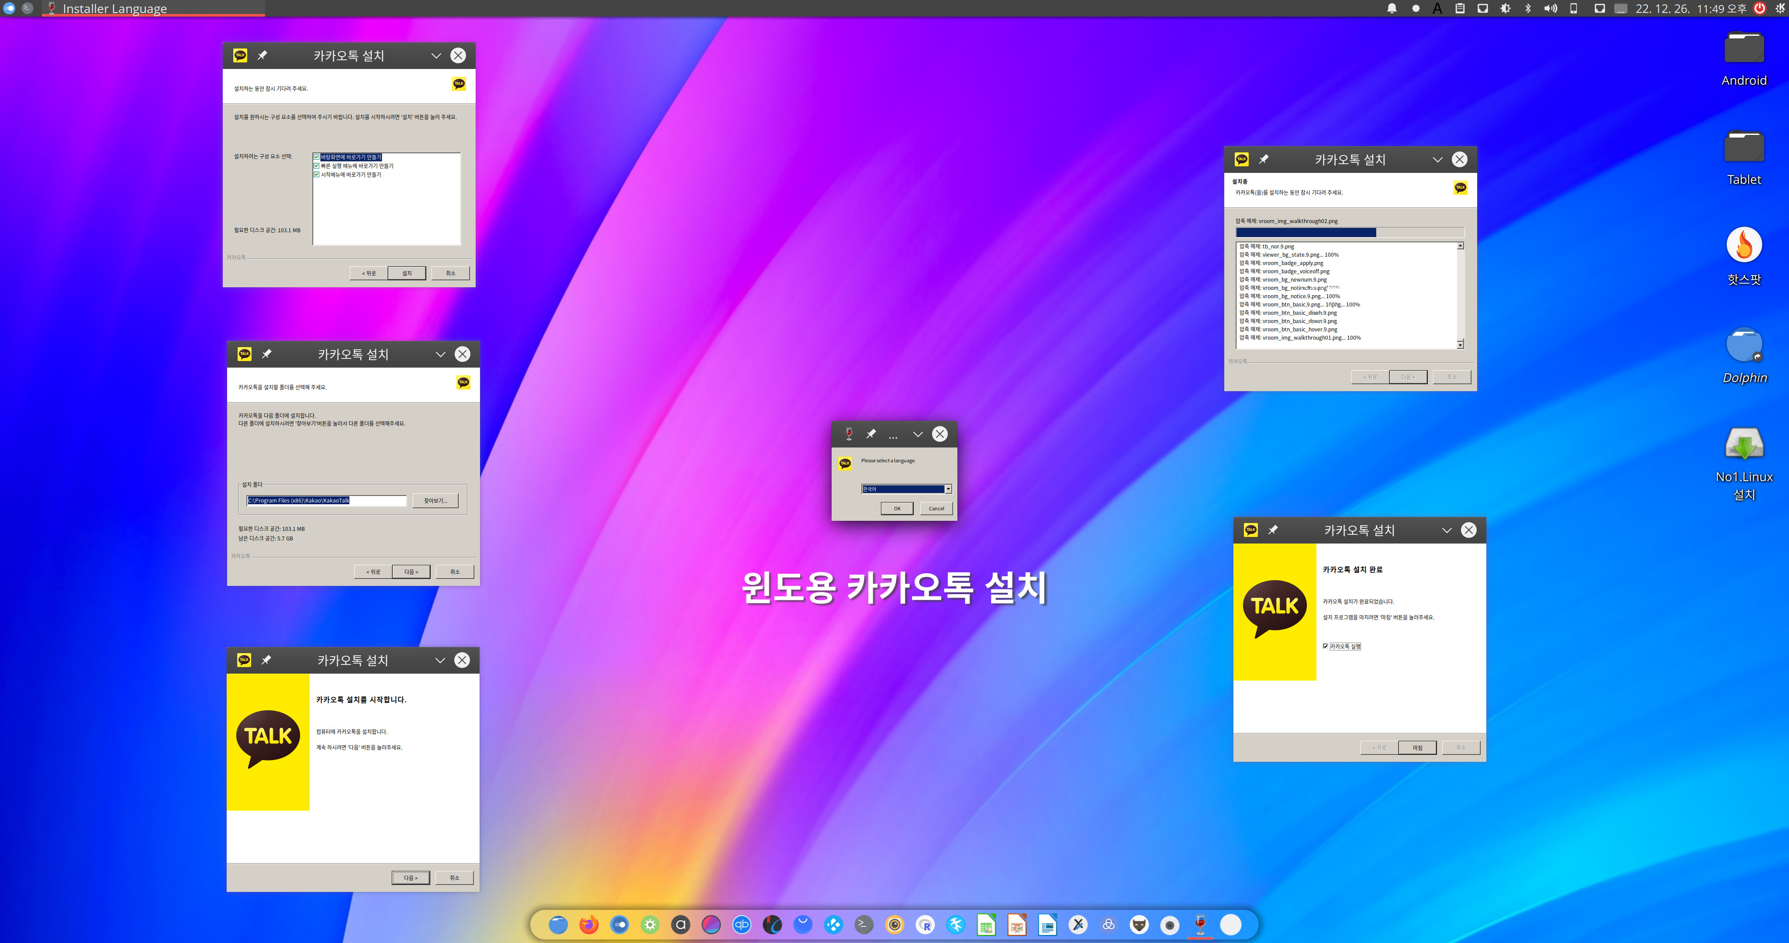Image resolution: width=1789 pixels, height=943 pixels.
Task: Click 취소 in the 설치를 시작합니다 window
Action: point(454,878)
